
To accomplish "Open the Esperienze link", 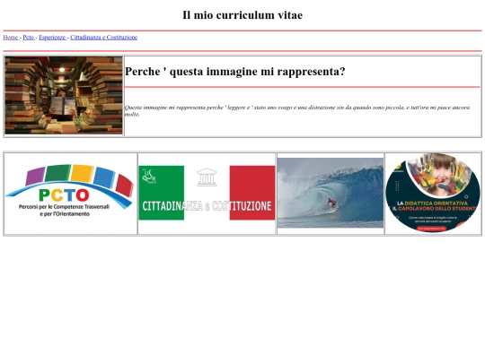I will tap(53, 38).
